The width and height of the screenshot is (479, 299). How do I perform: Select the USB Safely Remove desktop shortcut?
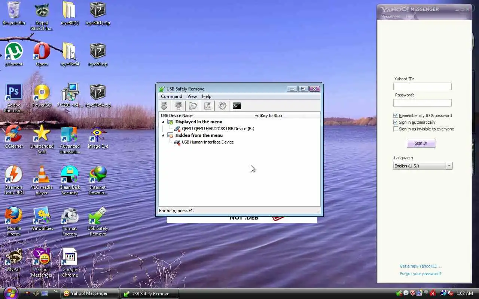pos(98,221)
